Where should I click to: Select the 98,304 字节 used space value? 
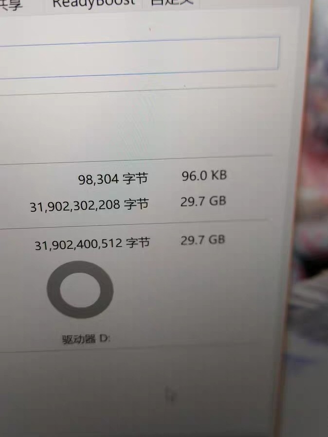113,179
